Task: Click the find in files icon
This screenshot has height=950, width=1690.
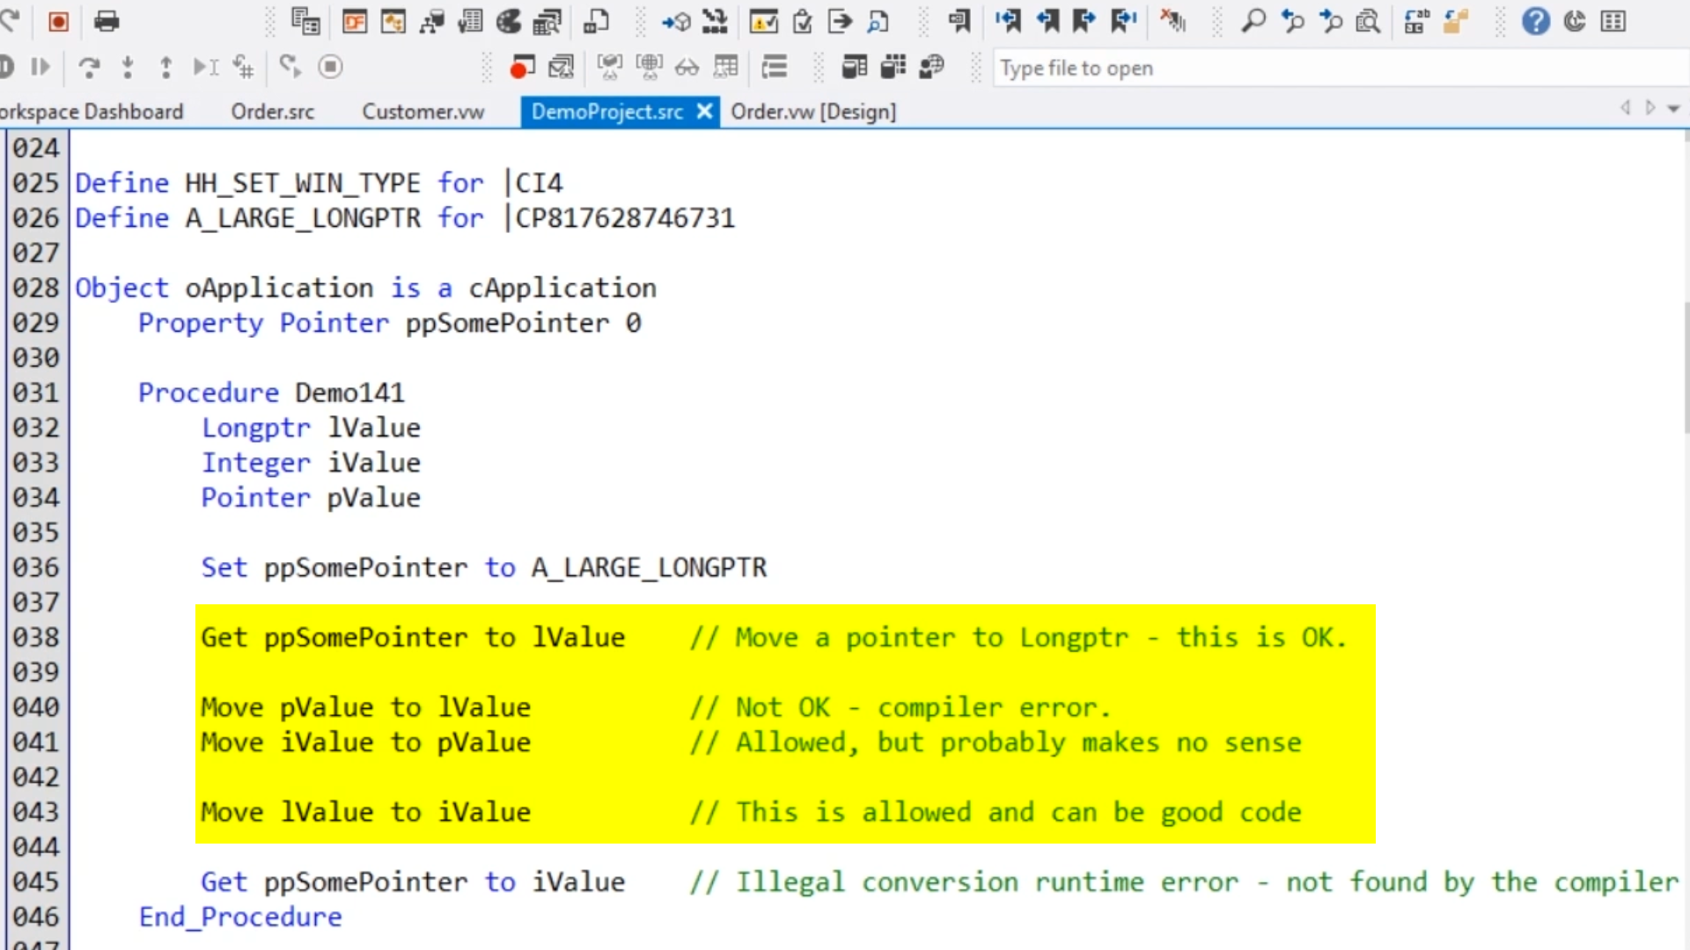Action: tap(1368, 21)
